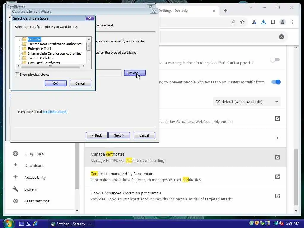Toggle the side panel icon
The height and width of the screenshot is (228, 304).
273,22
